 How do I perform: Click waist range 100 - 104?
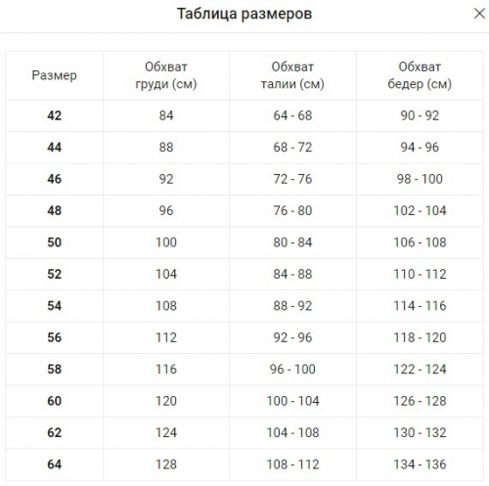pyautogui.click(x=292, y=401)
